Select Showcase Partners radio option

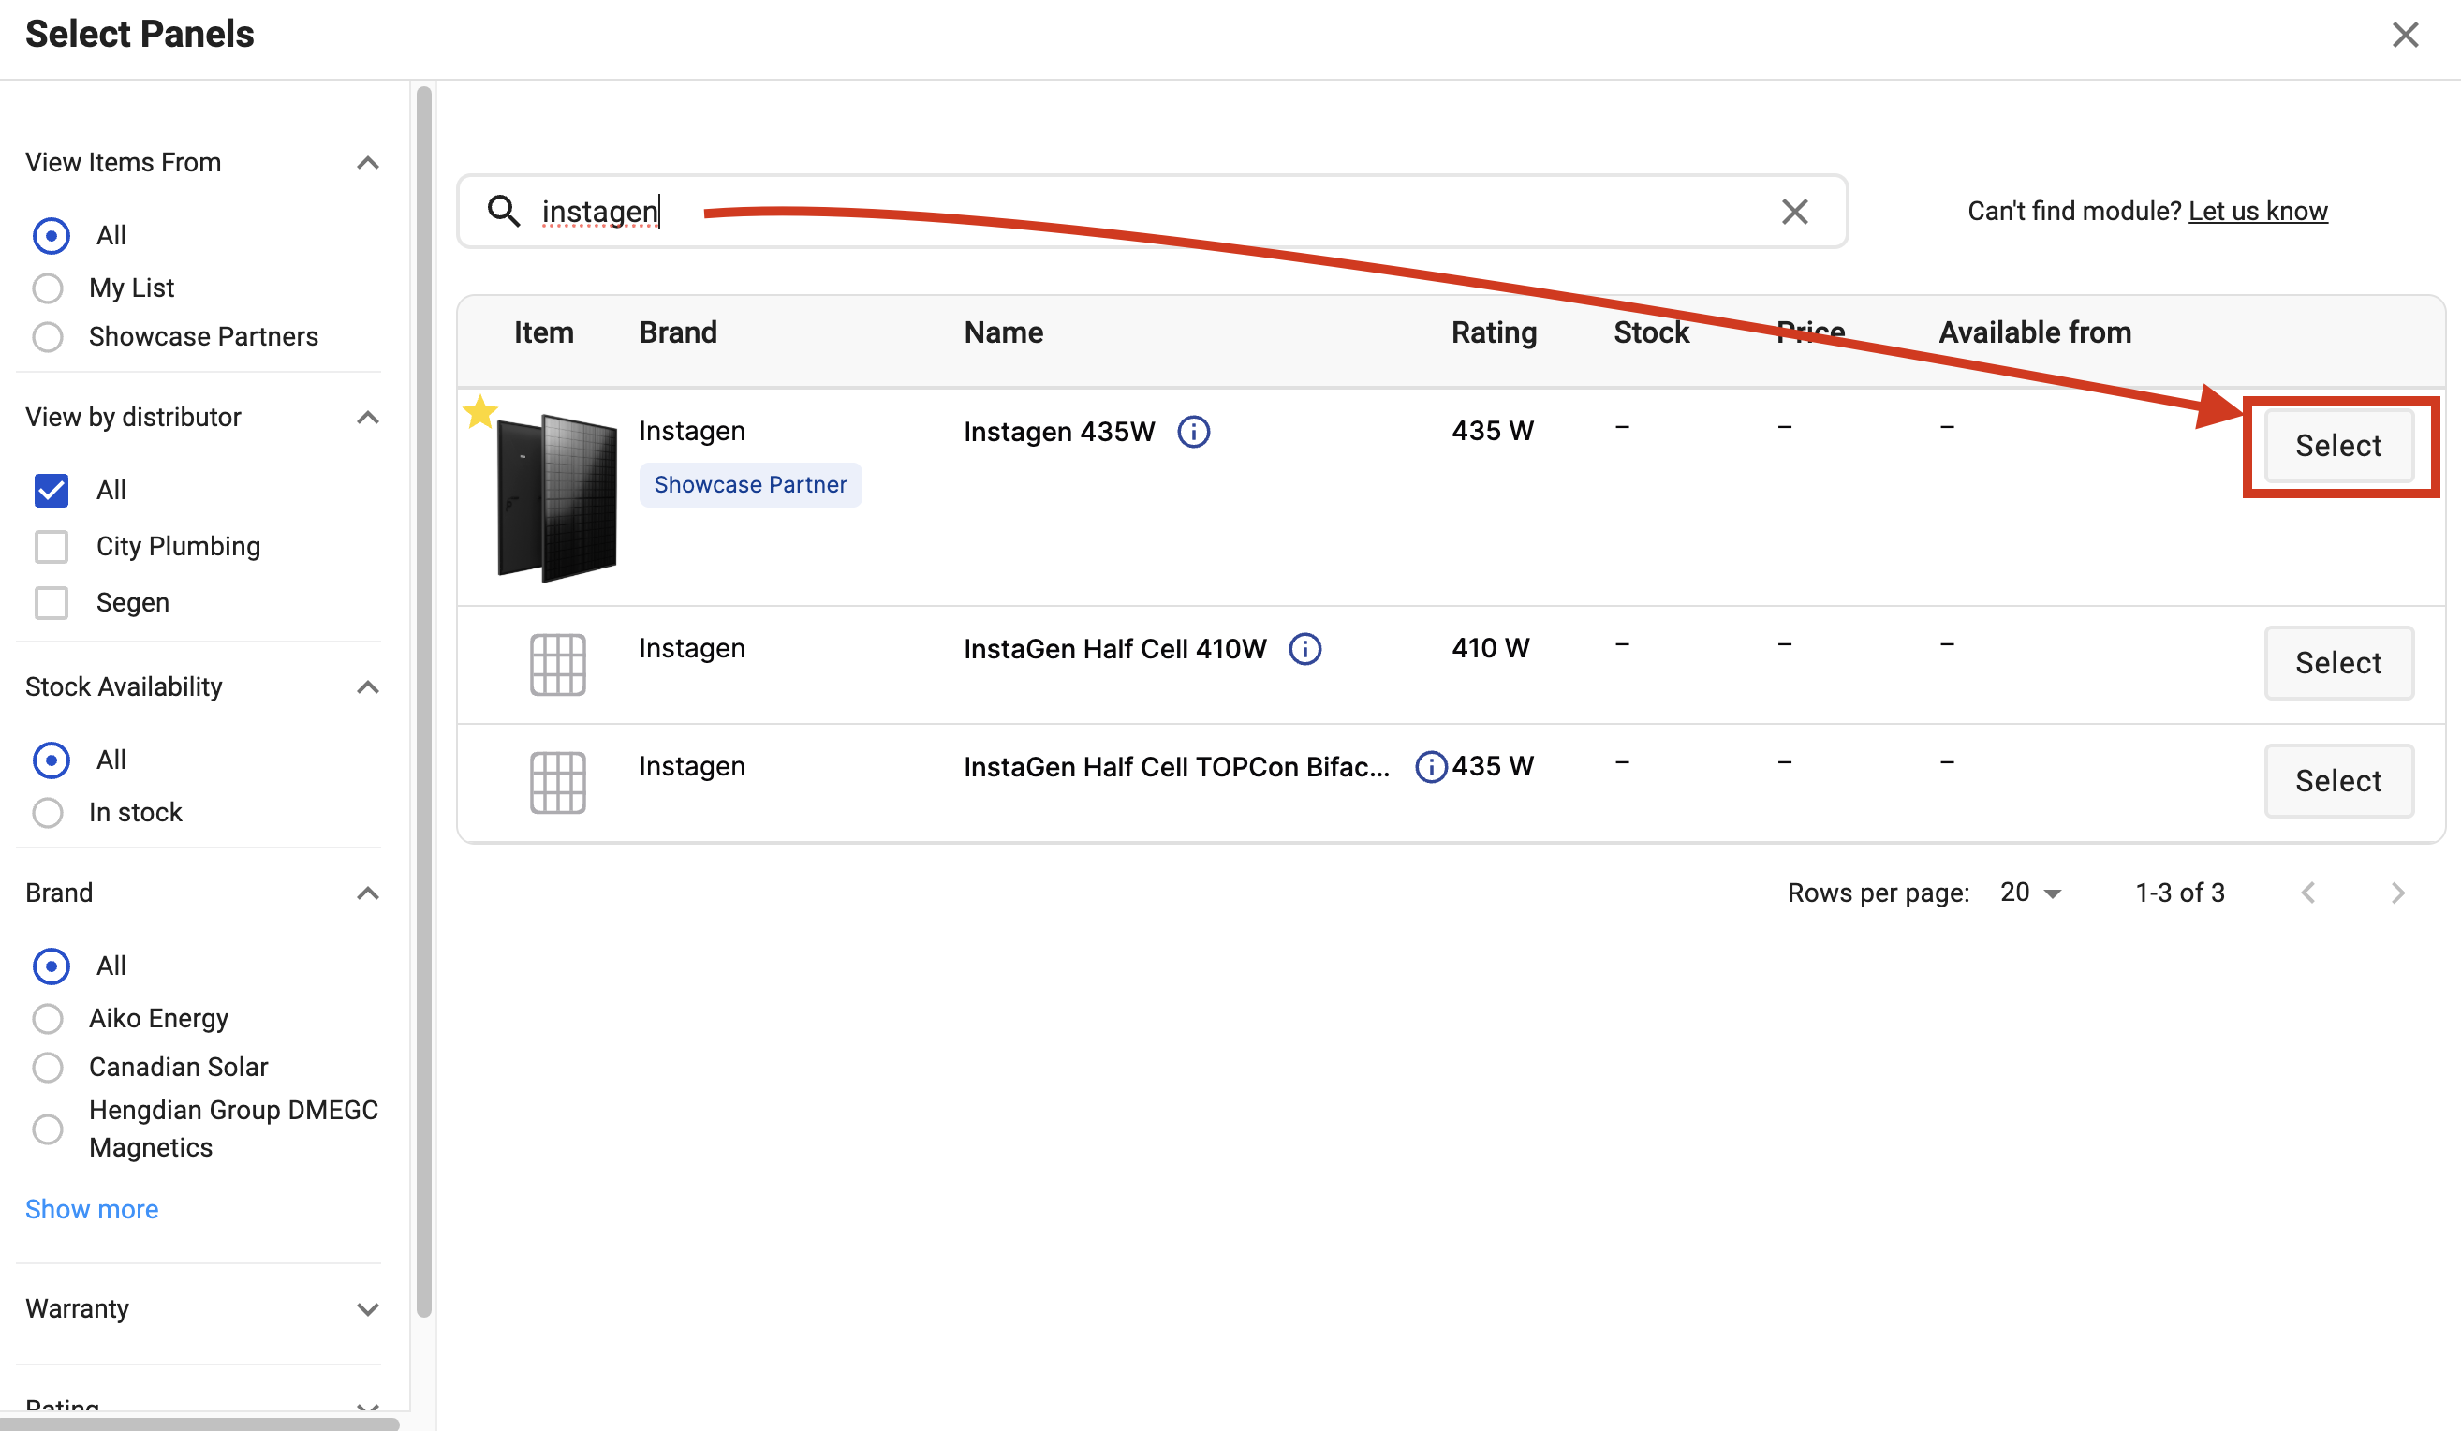[x=48, y=337]
